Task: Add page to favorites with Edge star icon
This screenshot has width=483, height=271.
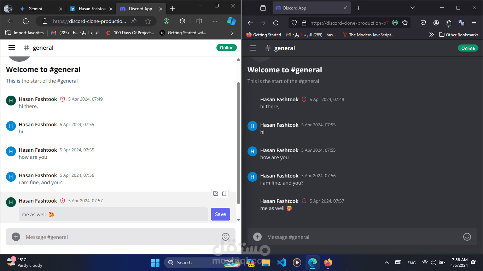Action: pyautogui.click(x=148, y=21)
